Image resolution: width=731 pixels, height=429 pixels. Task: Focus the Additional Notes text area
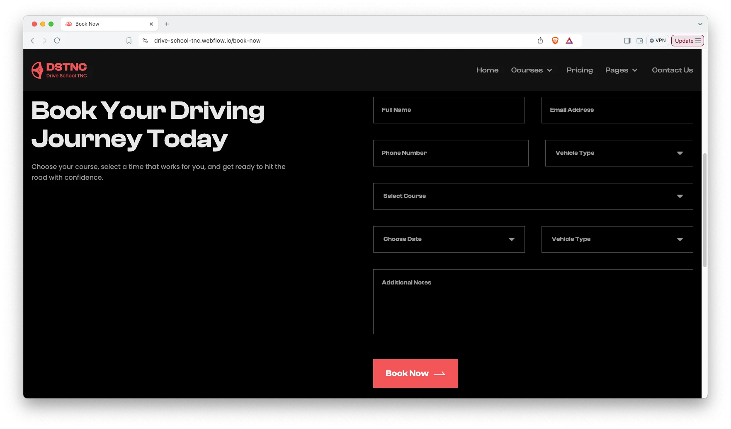(x=533, y=302)
